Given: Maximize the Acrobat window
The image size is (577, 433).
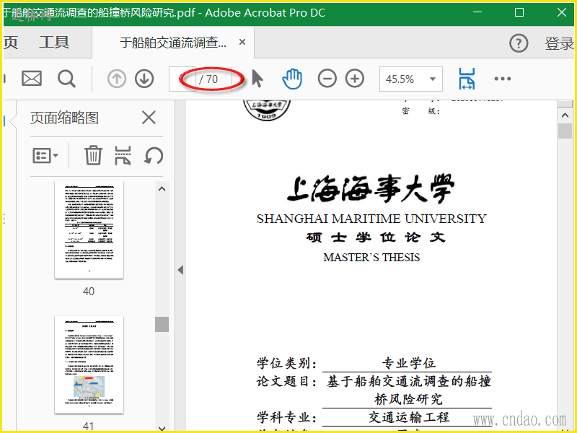Looking at the screenshot, I should (519, 12).
